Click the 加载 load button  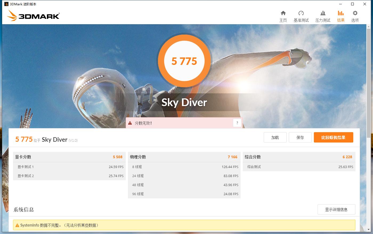pos(275,137)
